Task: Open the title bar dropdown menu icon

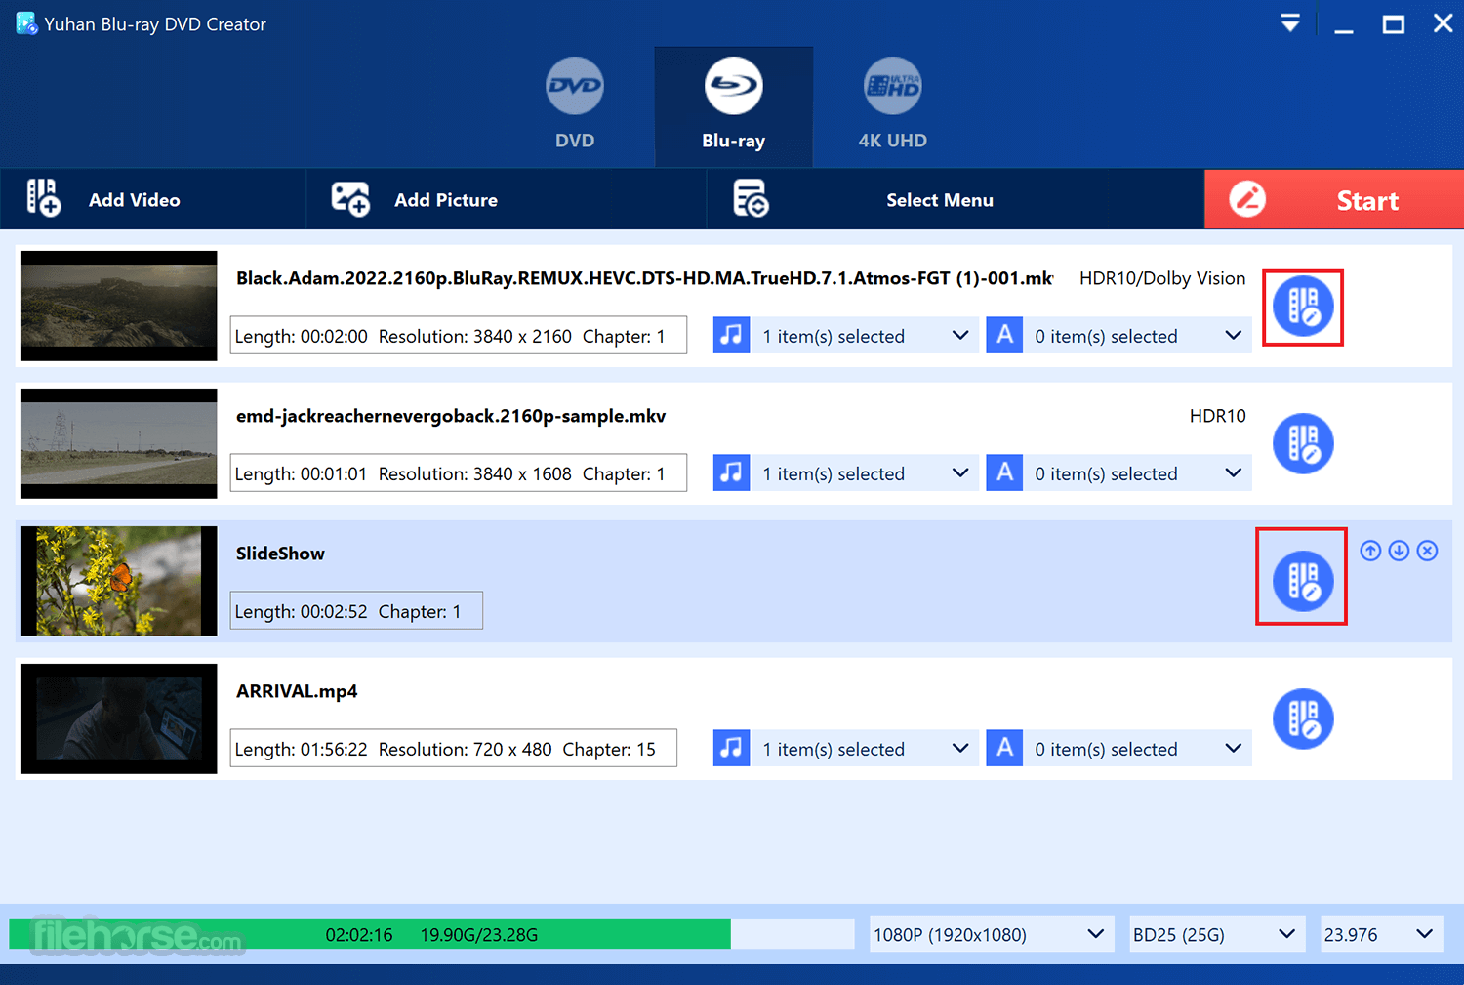Action: (x=1290, y=23)
